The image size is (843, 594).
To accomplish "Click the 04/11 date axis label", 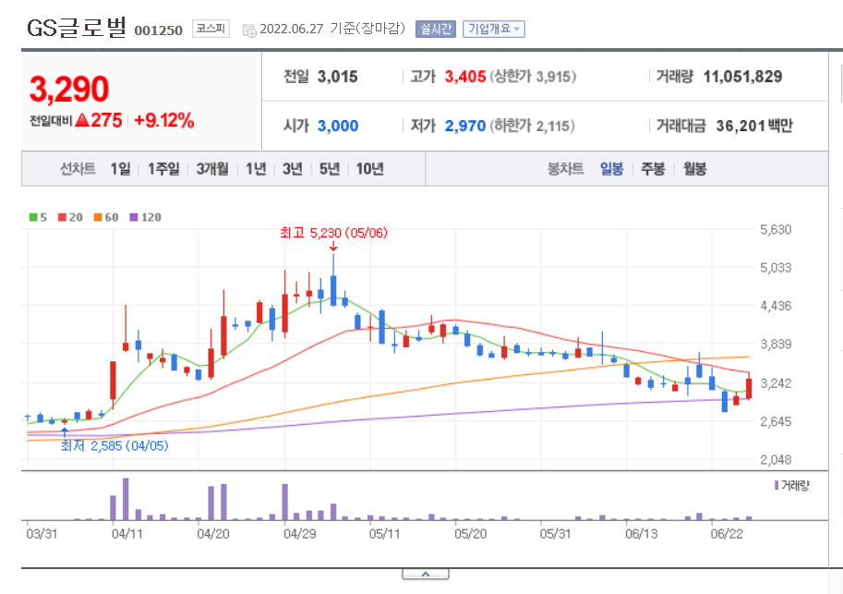I will [127, 534].
